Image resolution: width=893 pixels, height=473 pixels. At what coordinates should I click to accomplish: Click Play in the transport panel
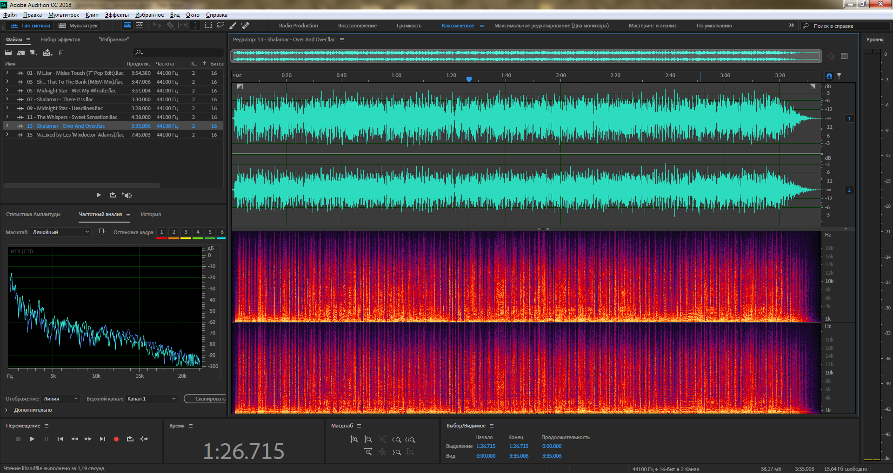click(x=32, y=439)
